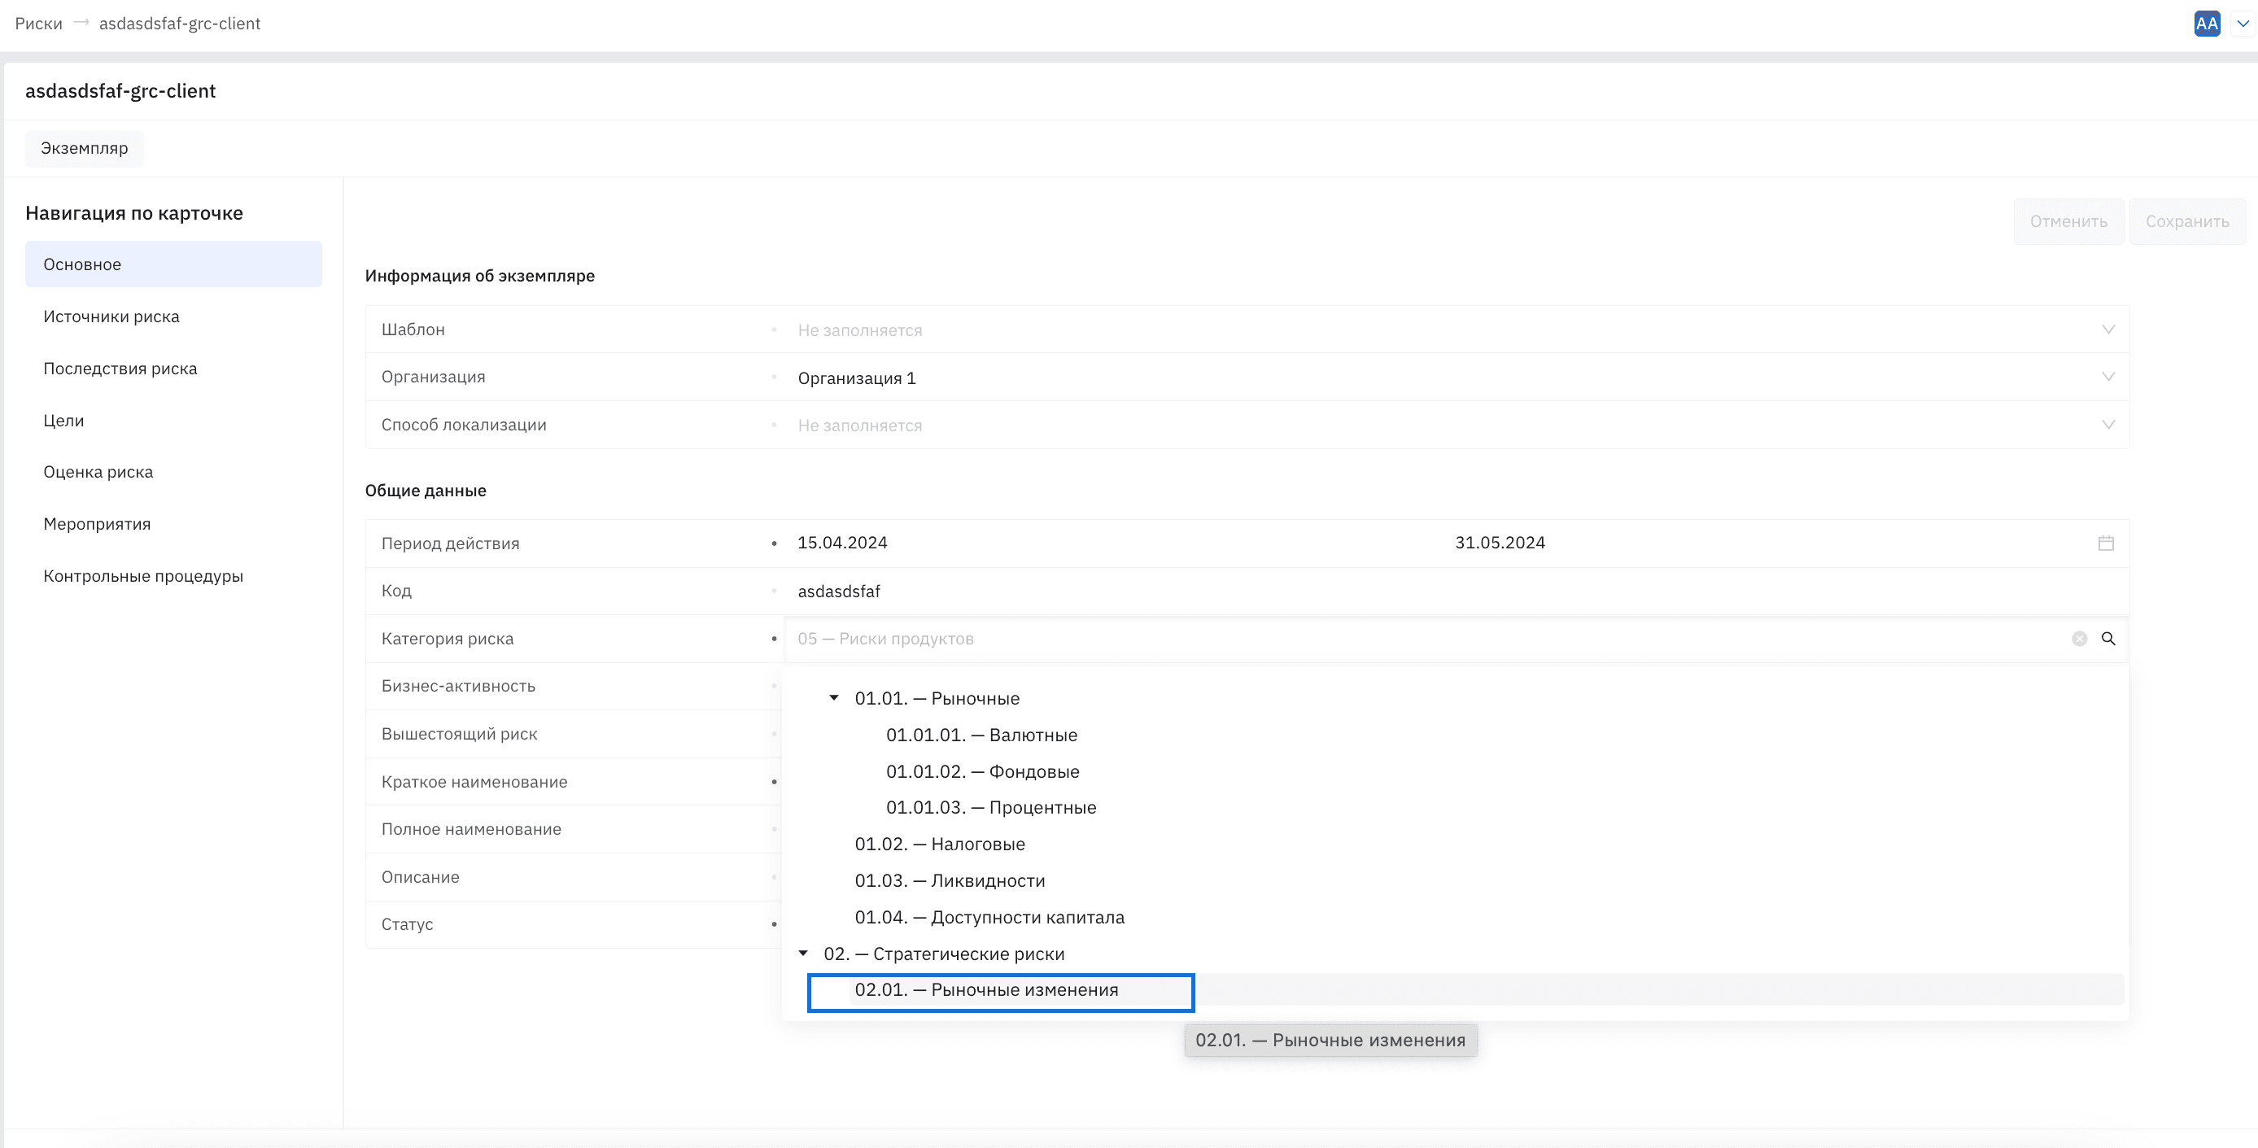The image size is (2258, 1148).
Task: Select 01.01.02. — Фондовые category
Action: 983,772
